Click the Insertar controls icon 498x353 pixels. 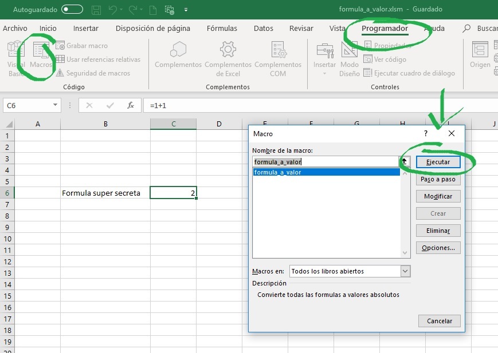click(x=324, y=57)
